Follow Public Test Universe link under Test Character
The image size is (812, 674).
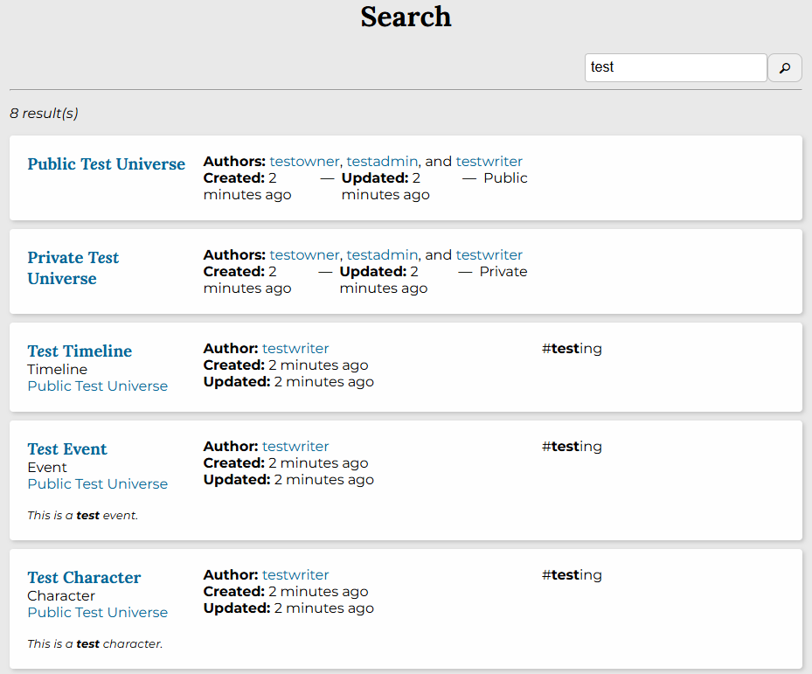tap(97, 613)
